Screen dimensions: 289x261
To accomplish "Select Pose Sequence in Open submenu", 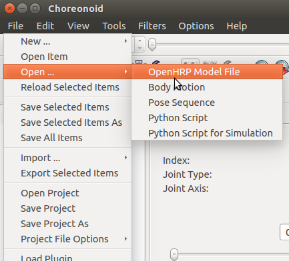I will tap(207, 103).
